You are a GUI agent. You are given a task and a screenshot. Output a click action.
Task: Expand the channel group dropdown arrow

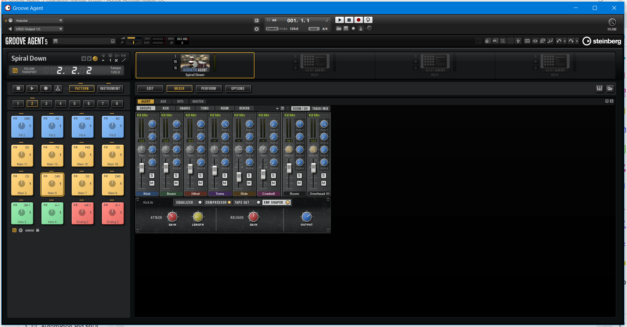(277, 109)
